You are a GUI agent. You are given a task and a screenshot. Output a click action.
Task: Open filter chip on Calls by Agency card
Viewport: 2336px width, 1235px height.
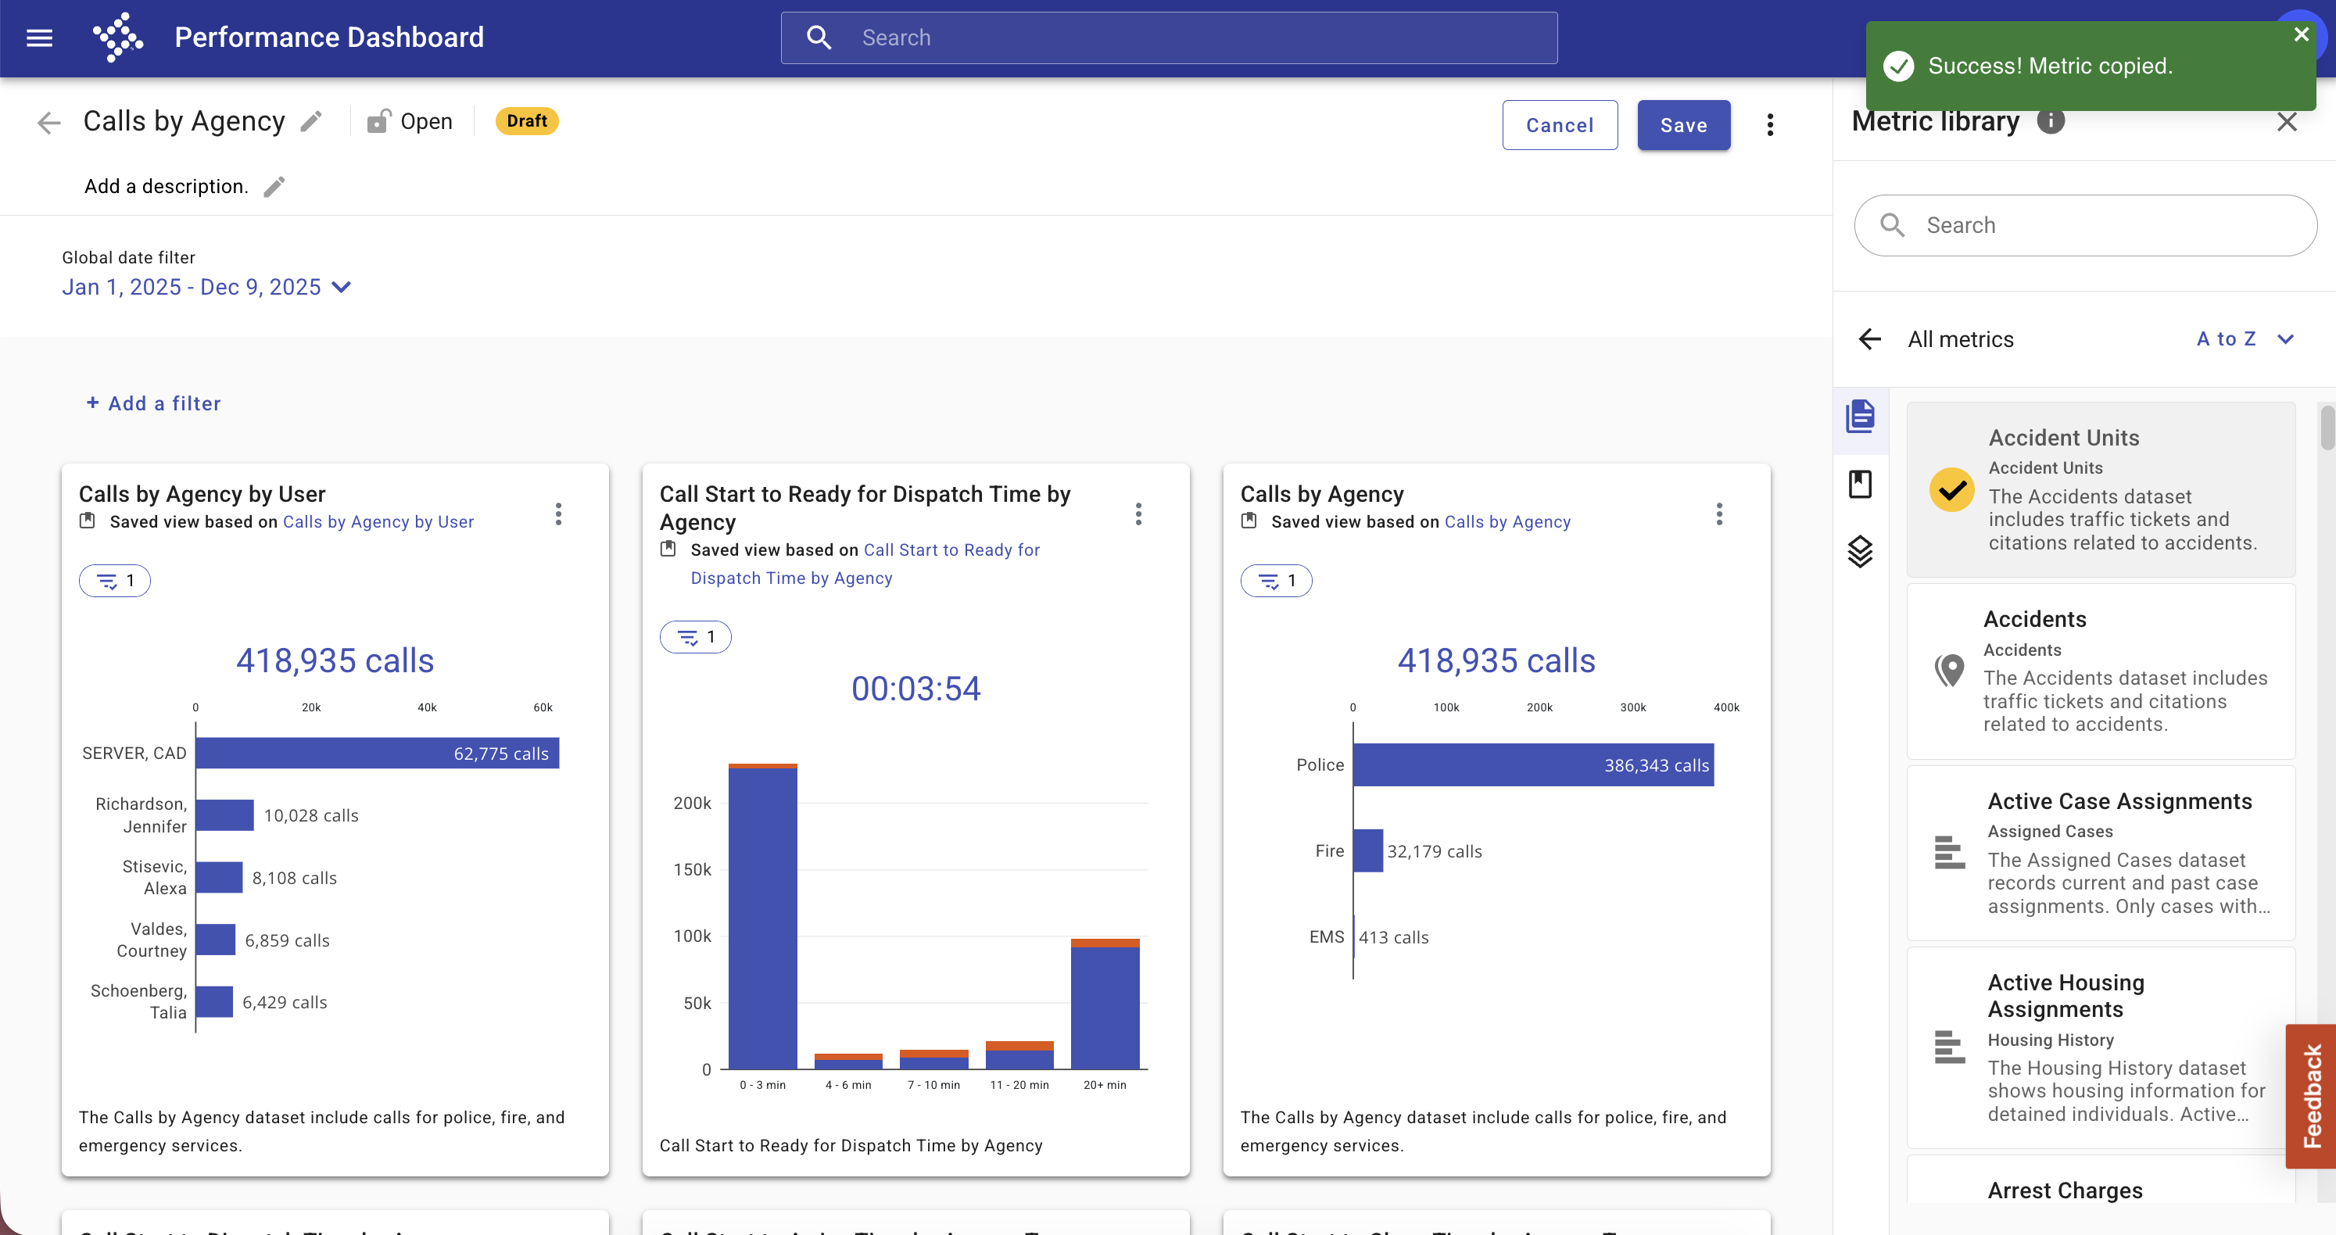[x=1276, y=582]
